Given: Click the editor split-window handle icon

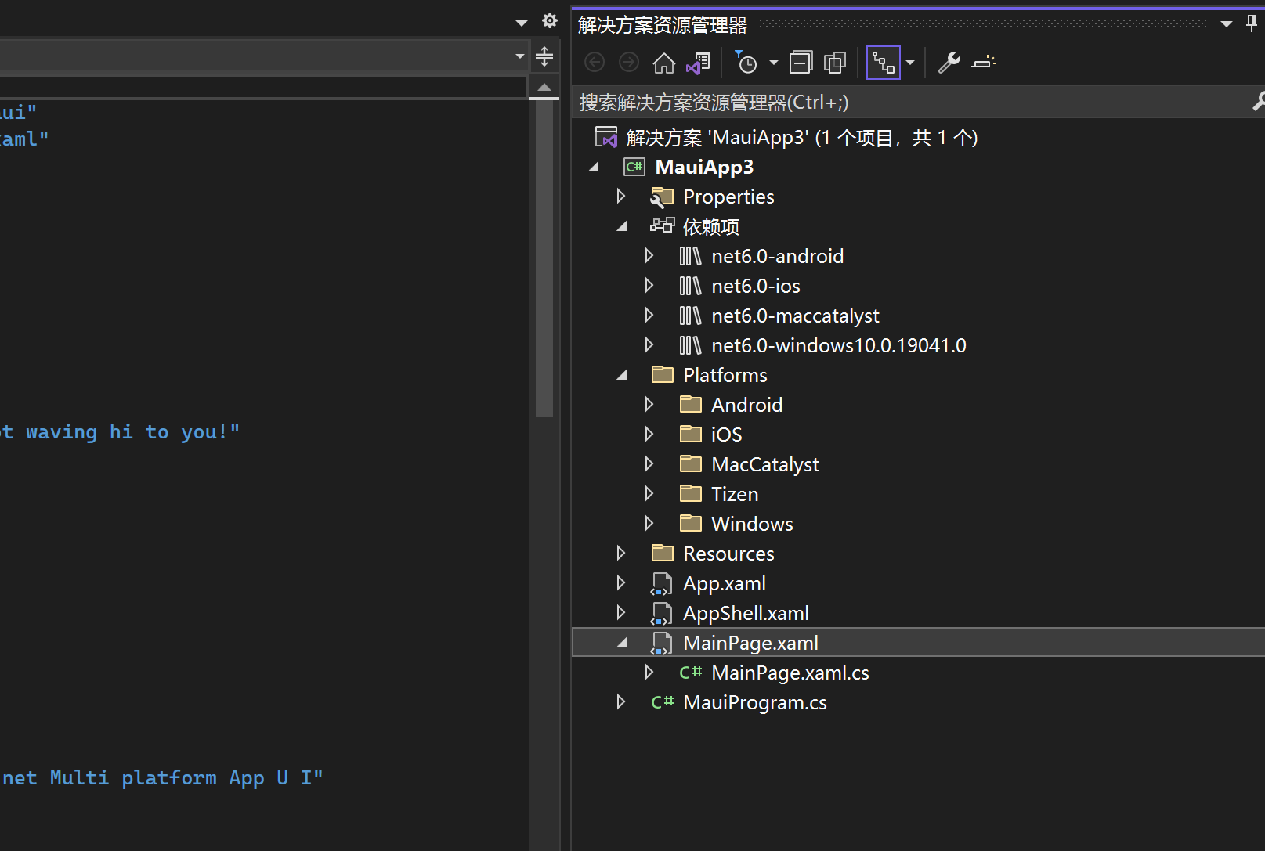Looking at the screenshot, I should (544, 56).
